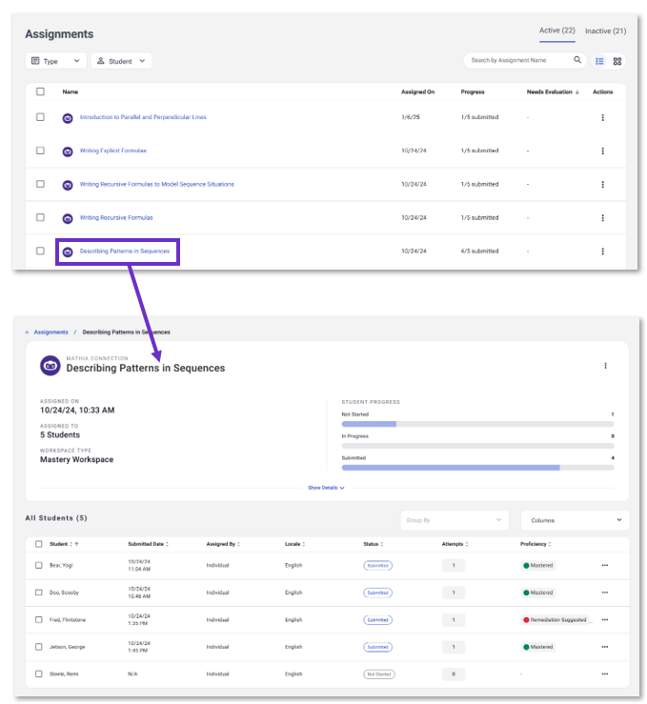Viewport: 647px width, 704px height.
Task: Check the Describing Patterns in Sequences row
Action: (x=40, y=251)
